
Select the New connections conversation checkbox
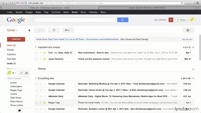[37, 53]
